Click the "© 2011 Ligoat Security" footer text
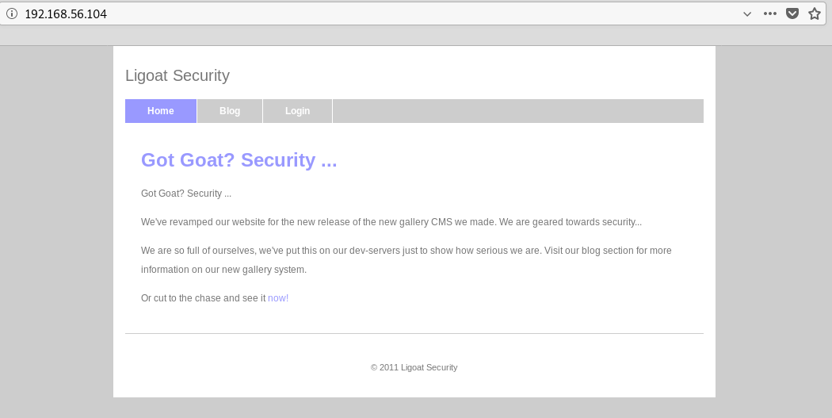 414,367
